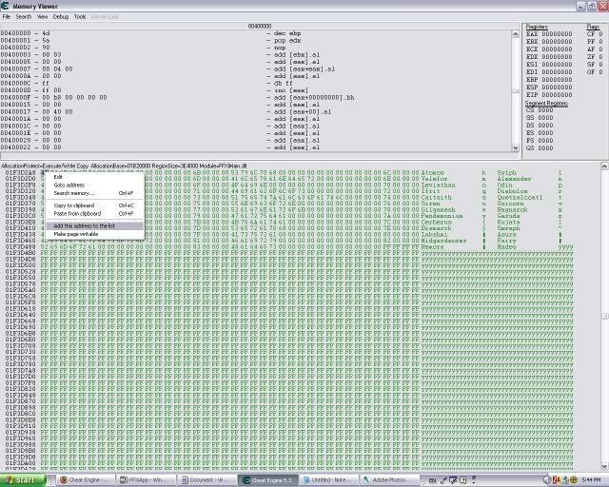Click the system tray clock

(x=592, y=480)
